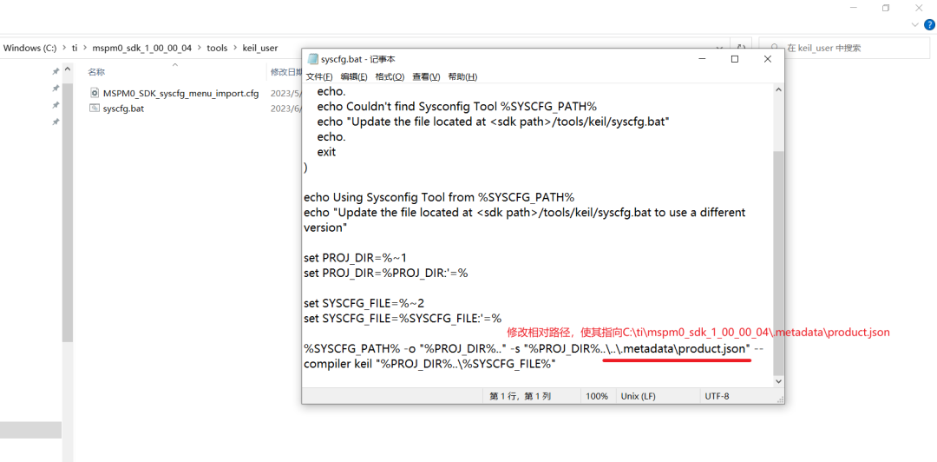Click UTF-8 encoding in Notepad status bar
937x462 pixels.
coord(717,396)
